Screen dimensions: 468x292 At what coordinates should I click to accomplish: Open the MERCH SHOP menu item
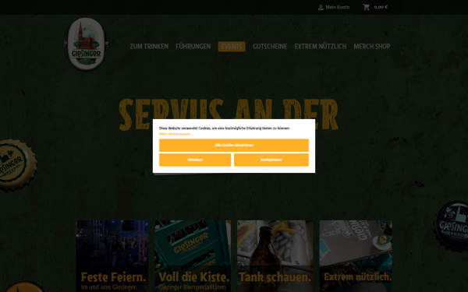pos(372,47)
